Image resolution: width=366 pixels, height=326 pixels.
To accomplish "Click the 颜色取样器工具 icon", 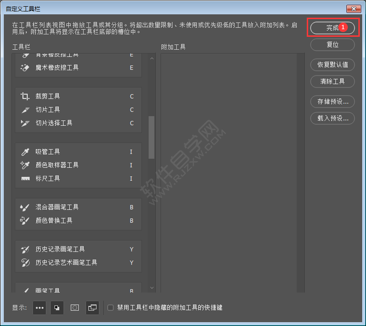I will pos(25,165).
